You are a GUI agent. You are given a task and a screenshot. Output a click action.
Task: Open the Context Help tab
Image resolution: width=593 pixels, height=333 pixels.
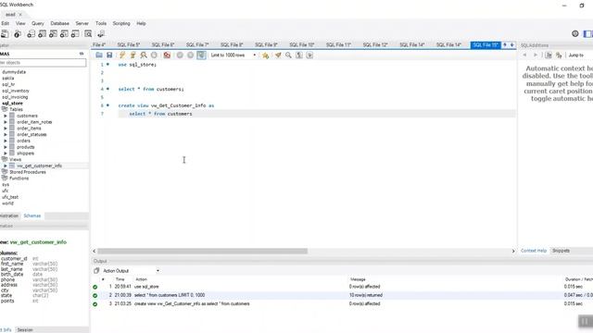(x=534, y=251)
